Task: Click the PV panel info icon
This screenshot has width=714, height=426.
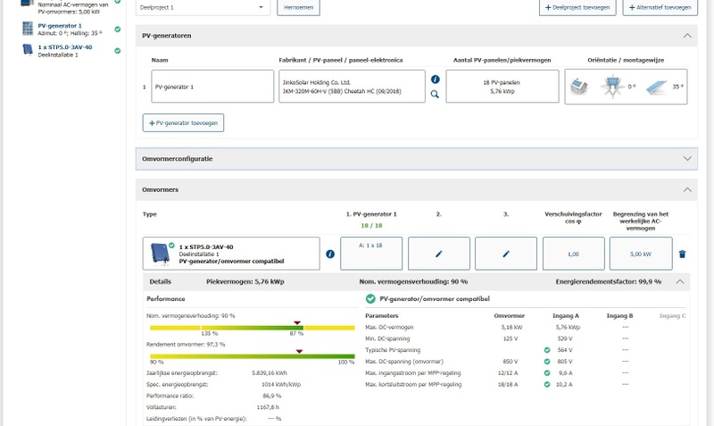Action: pyautogui.click(x=435, y=79)
